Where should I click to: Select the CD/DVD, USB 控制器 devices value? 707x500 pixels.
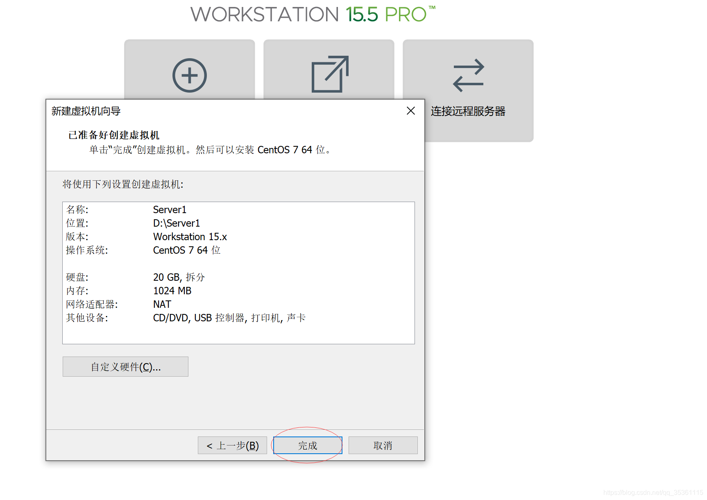(x=229, y=318)
